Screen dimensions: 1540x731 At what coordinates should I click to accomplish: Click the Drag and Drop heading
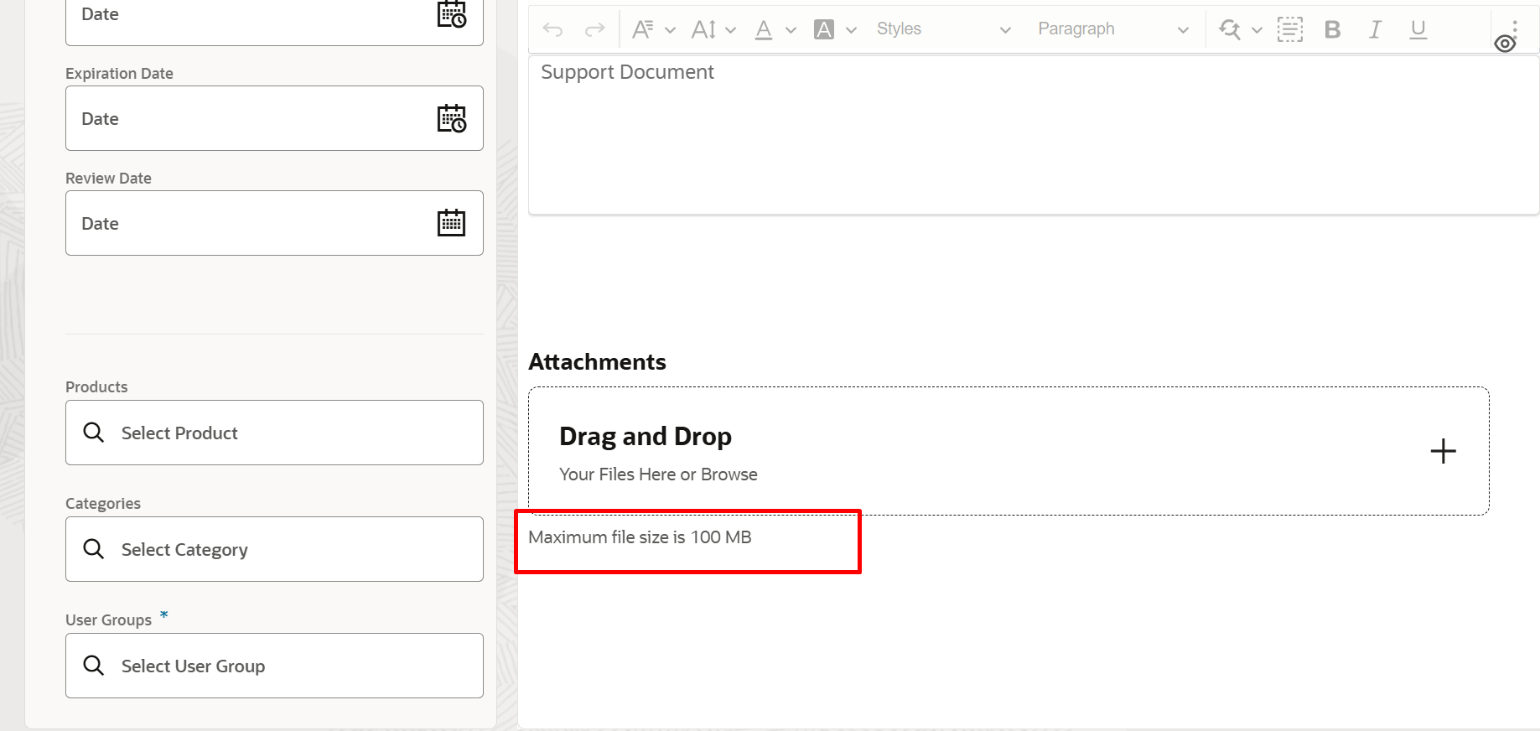[x=646, y=437]
